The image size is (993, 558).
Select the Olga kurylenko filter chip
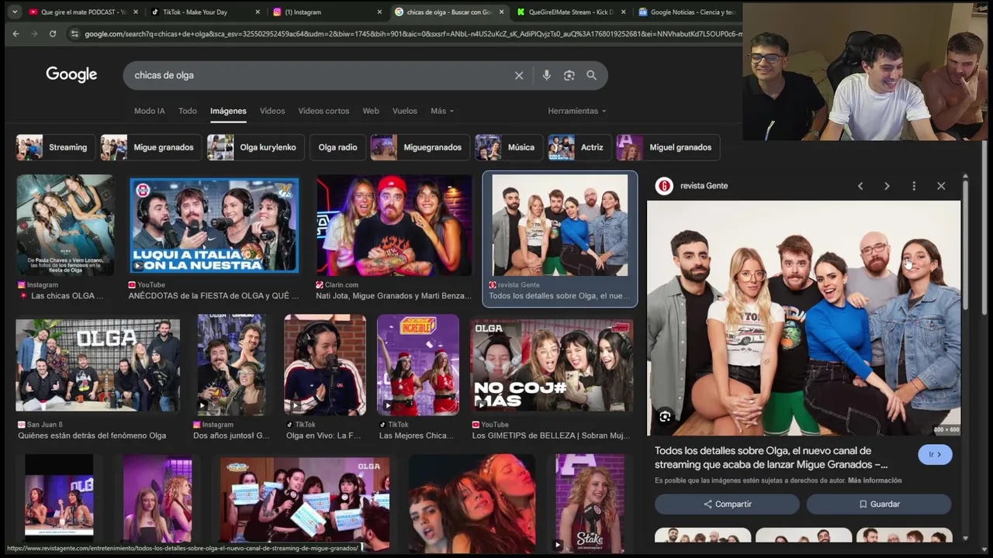(256, 147)
